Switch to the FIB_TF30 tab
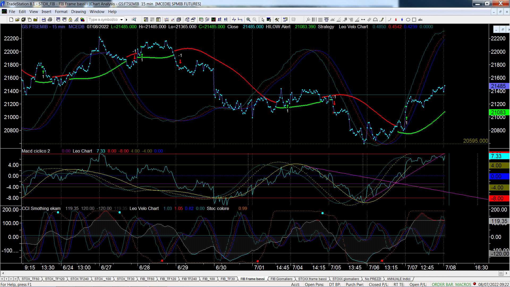 click(228, 279)
